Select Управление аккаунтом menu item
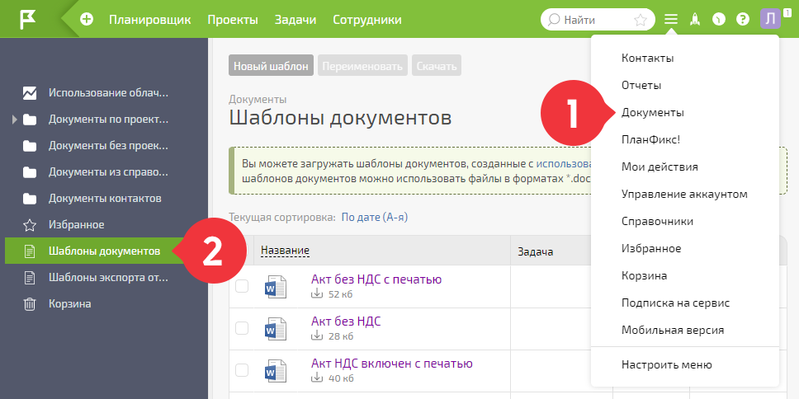 click(685, 195)
